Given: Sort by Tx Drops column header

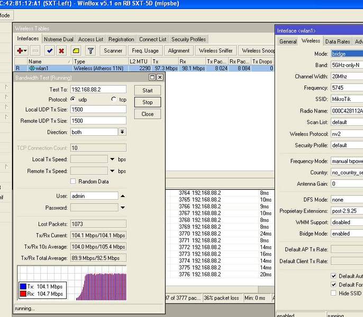Looking at the screenshot, I should click(262, 61).
